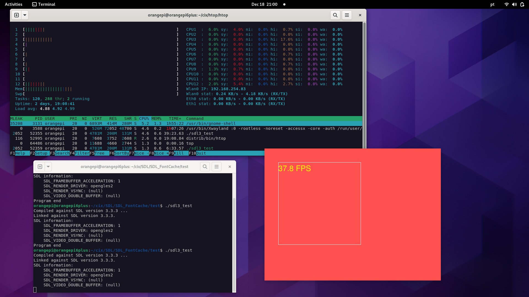Click search icon in htop terminal header
Image resolution: width=529 pixels, height=297 pixels.
335,15
